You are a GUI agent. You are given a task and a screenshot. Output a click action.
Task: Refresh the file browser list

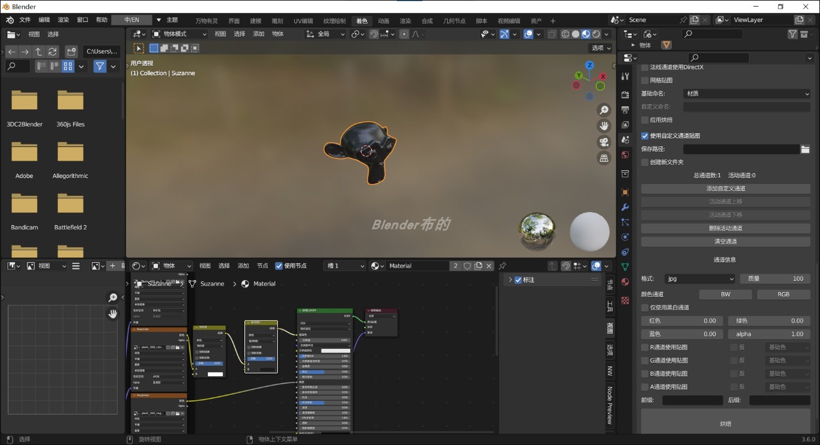pyautogui.click(x=53, y=52)
